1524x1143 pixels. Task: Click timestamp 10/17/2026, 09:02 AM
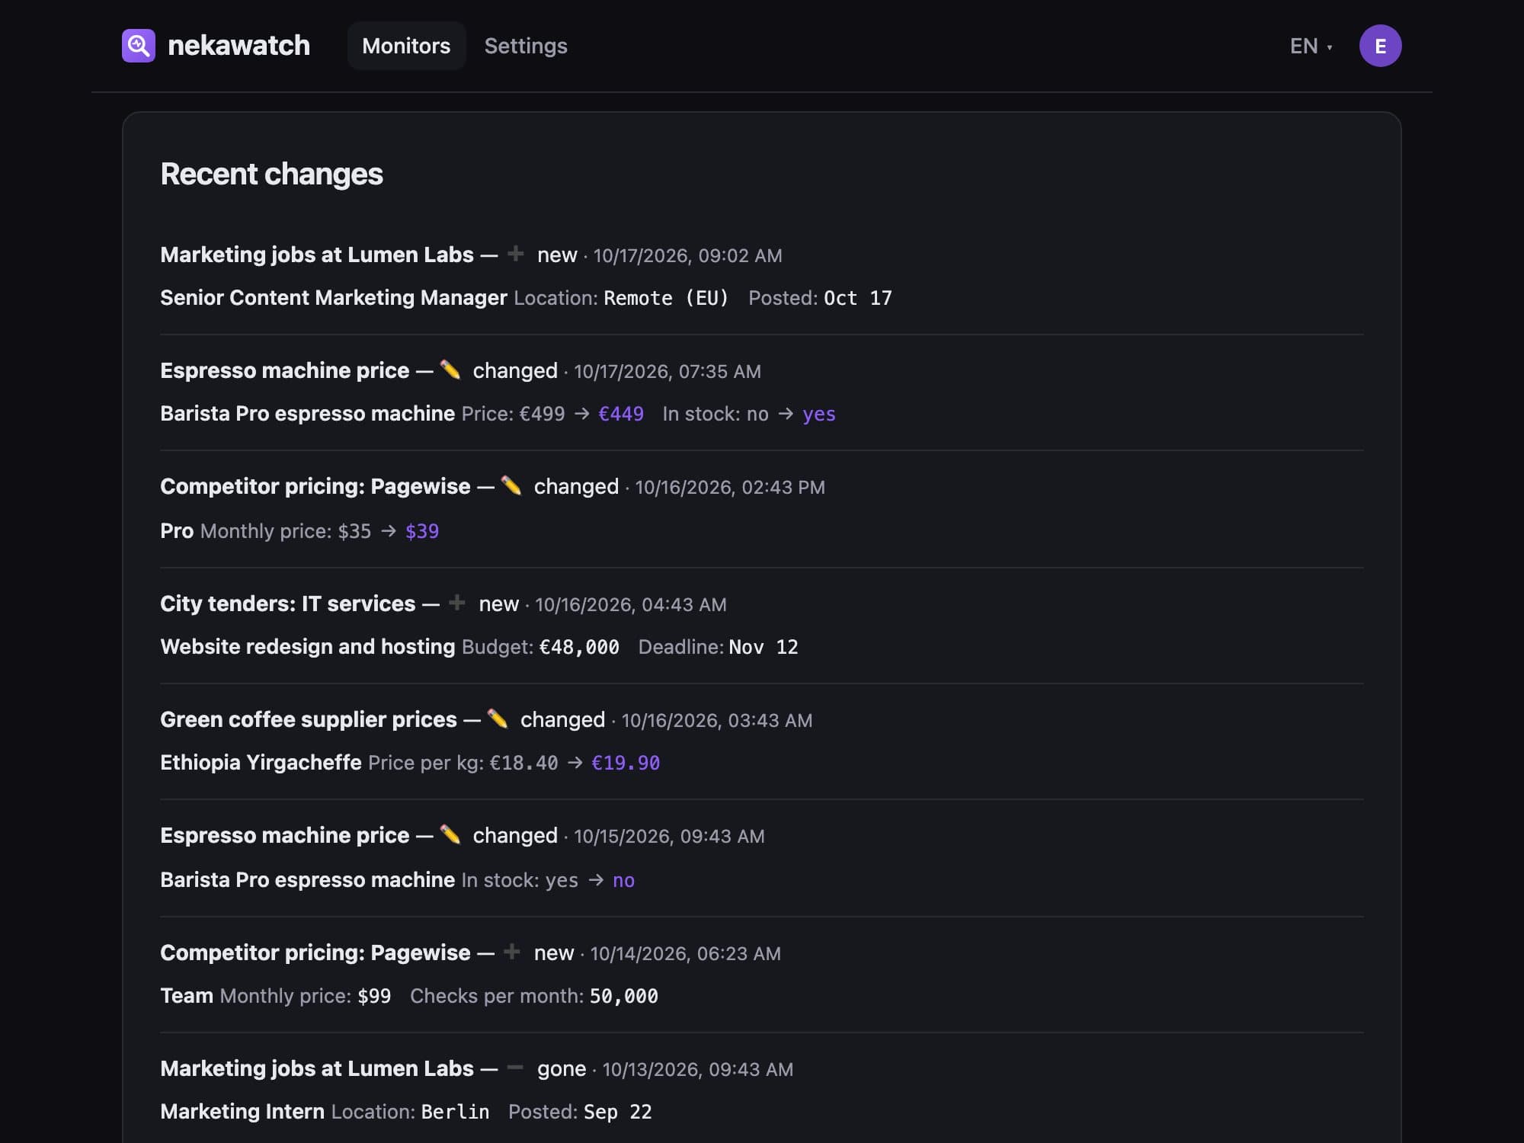tap(687, 255)
